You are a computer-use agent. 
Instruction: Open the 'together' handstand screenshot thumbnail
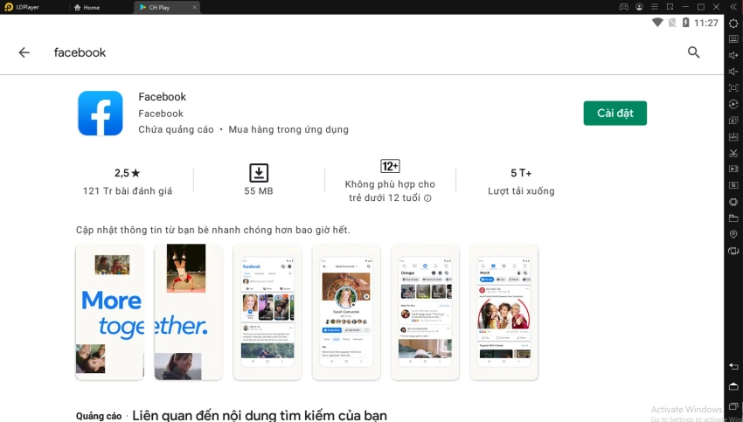coord(189,312)
